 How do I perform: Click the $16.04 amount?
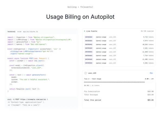coord(151,95)
